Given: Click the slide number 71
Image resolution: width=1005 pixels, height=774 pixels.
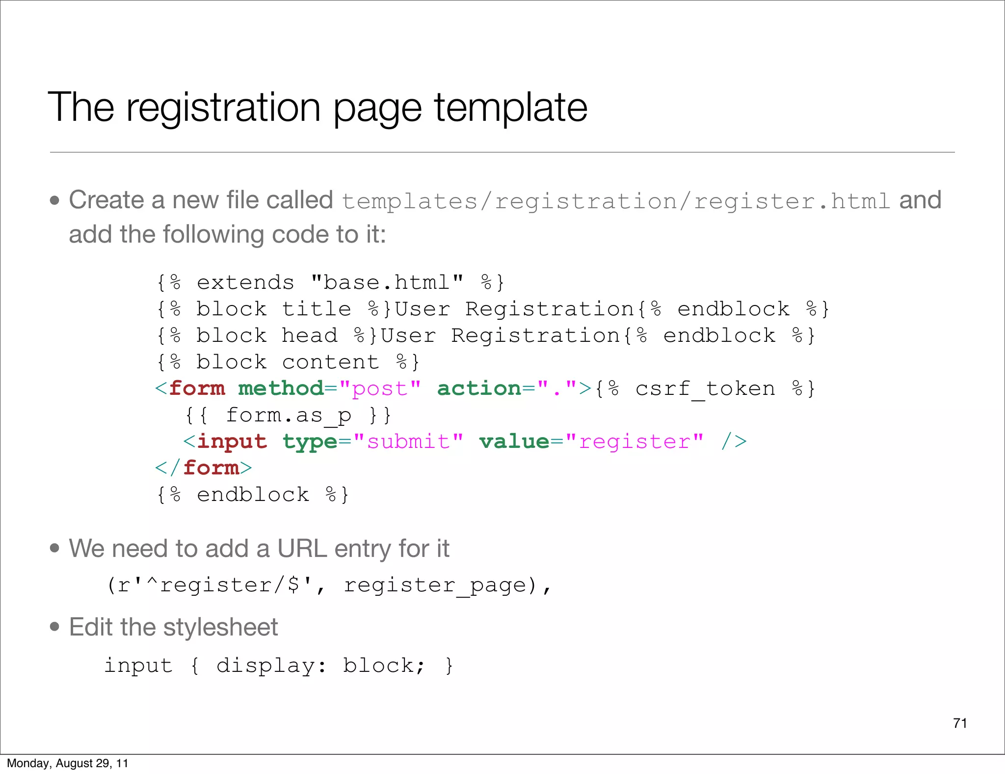Looking at the screenshot, I should 960,723.
